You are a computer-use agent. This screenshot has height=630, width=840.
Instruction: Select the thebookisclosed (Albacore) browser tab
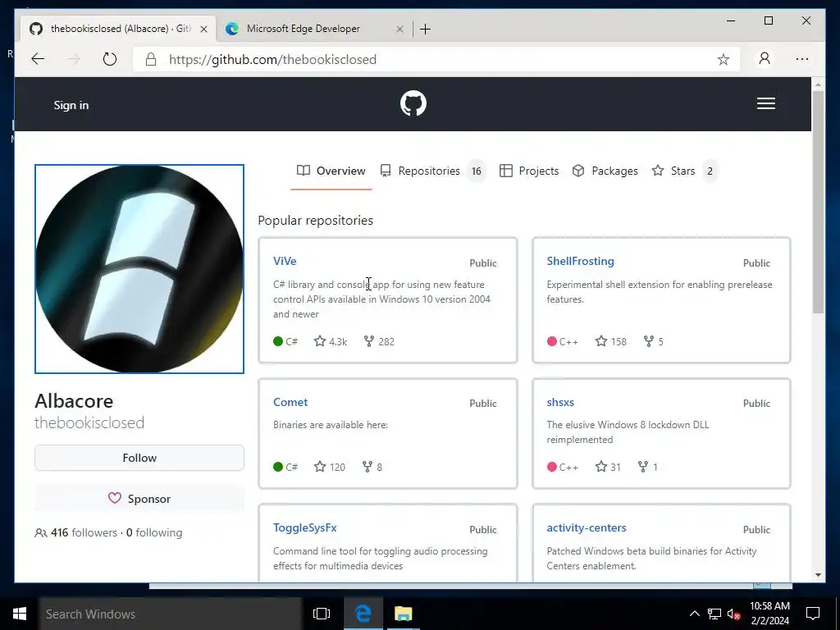[118, 29]
